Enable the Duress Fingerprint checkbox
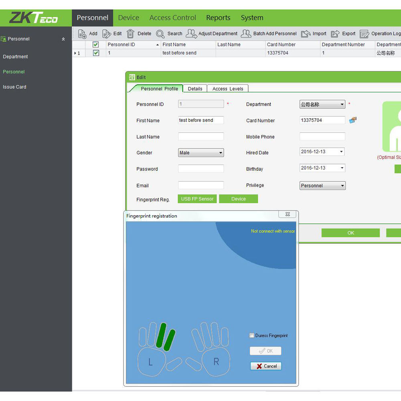This screenshot has height=401, width=401. pyautogui.click(x=252, y=336)
